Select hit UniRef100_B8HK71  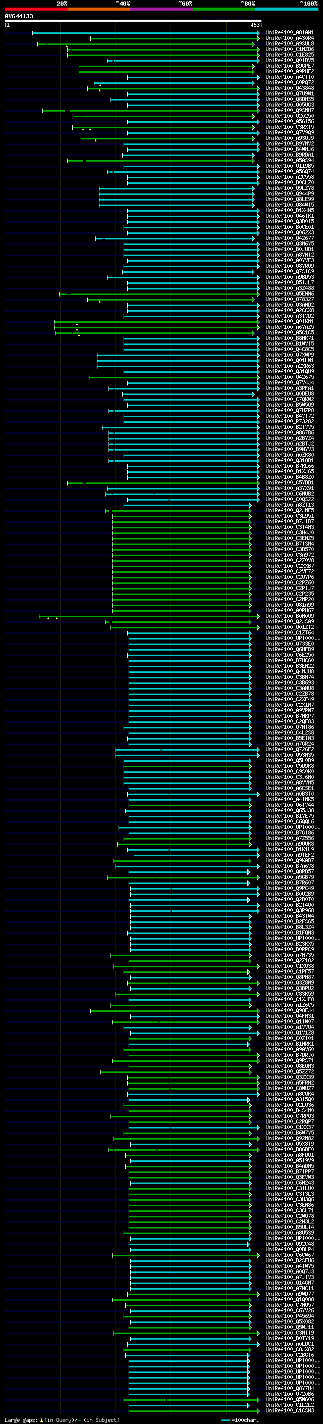pos(290,338)
